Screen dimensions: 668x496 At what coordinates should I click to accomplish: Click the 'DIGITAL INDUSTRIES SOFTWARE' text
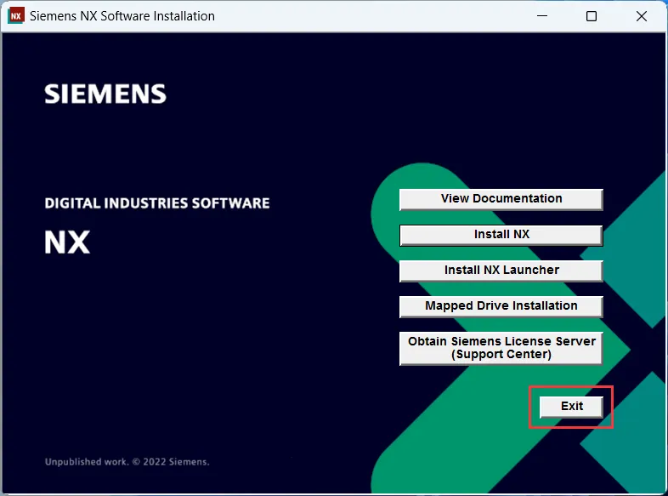157,203
